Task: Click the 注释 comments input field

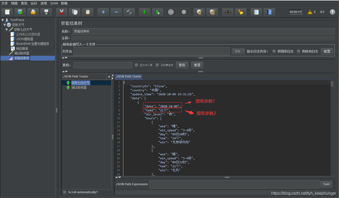Action: point(203,38)
